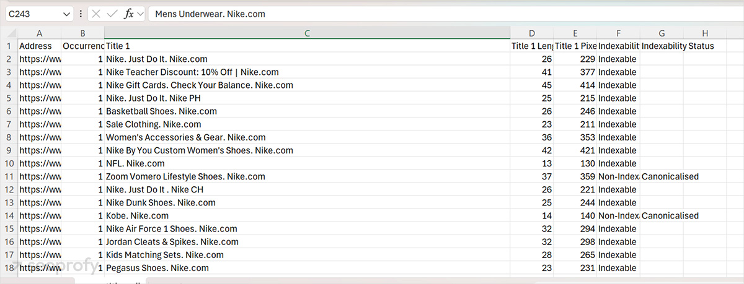The image size is (744, 284).
Task: Click cell Nike By You Custom Women's Shoes
Action: click(307, 150)
